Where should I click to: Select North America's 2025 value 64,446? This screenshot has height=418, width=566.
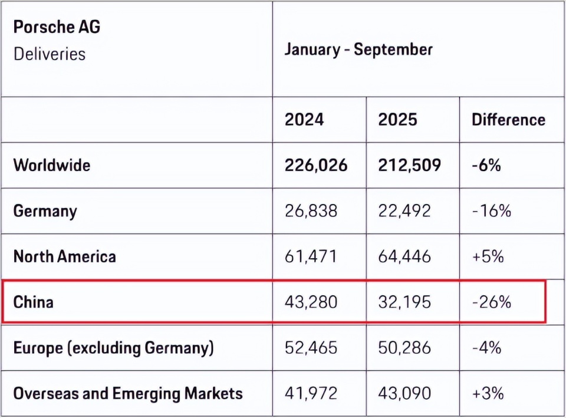coord(404,256)
